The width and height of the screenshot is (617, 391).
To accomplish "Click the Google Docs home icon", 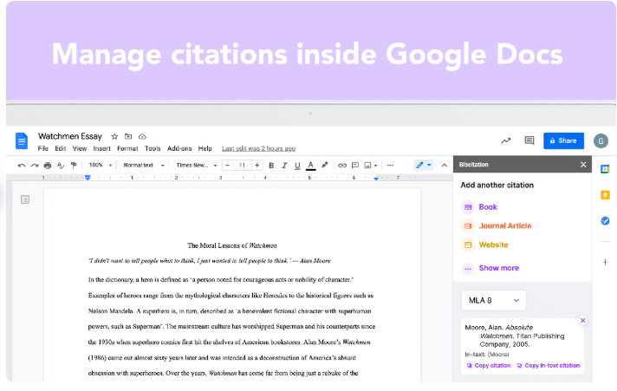I will click(22, 141).
